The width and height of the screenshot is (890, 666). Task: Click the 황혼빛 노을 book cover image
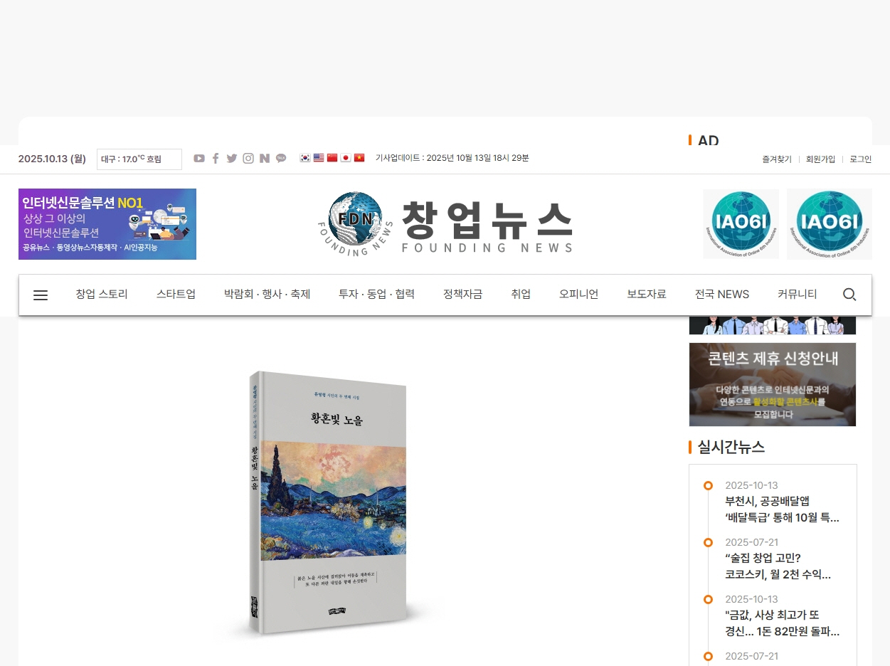coord(328,502)
